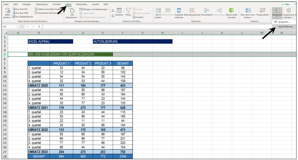The width and height of the screenshot is (298, 160).
Task: Choose AutoGliederung from the menu
Action: (284, 26)
